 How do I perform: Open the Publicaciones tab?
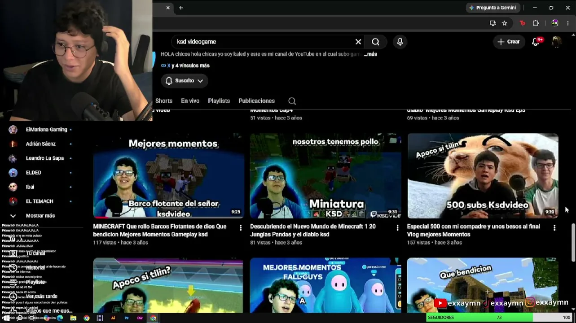tap(256, 101)
